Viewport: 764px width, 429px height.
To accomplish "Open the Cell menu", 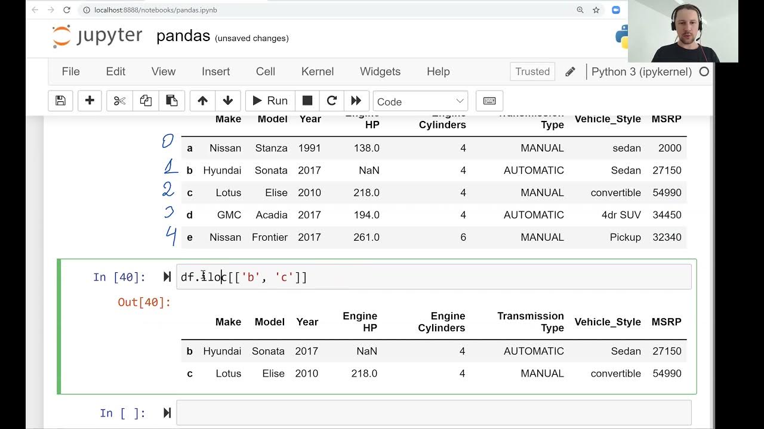I will (x=266, y=71).
